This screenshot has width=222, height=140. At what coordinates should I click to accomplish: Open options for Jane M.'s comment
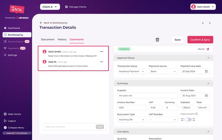pos(101,62)
